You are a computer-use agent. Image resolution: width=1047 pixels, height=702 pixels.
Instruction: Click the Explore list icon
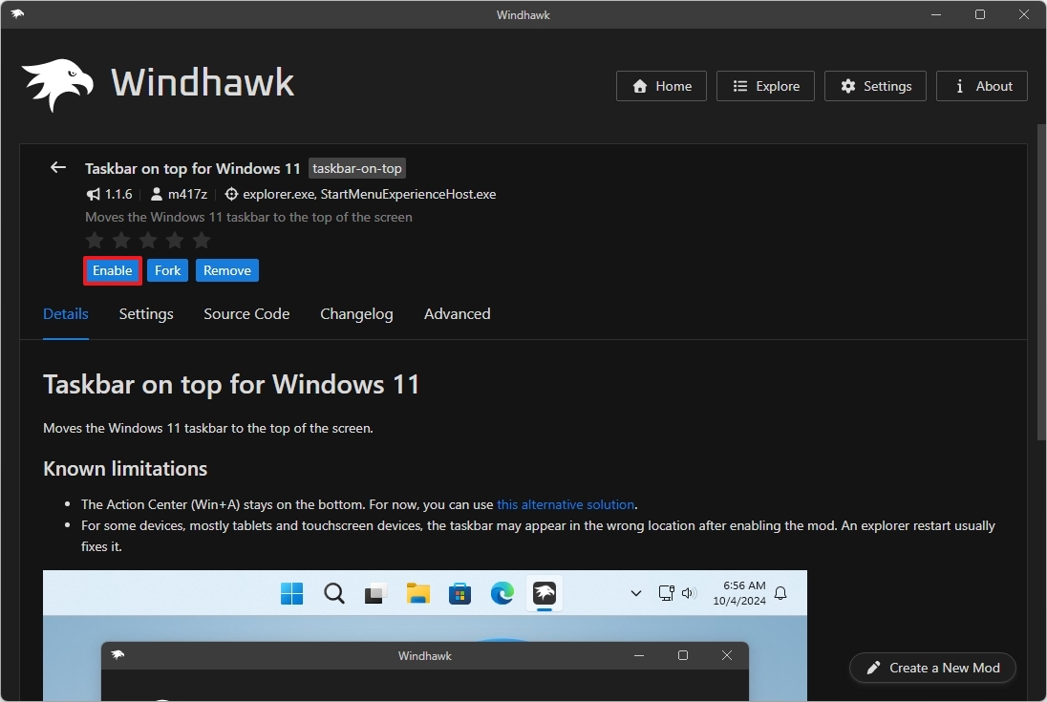[x=738, y=86]
